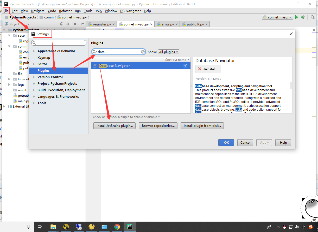The width and height of the screenshot is (318, 232).
Task: Expand the Editor settings section
Action: click(x=34, y=64)
